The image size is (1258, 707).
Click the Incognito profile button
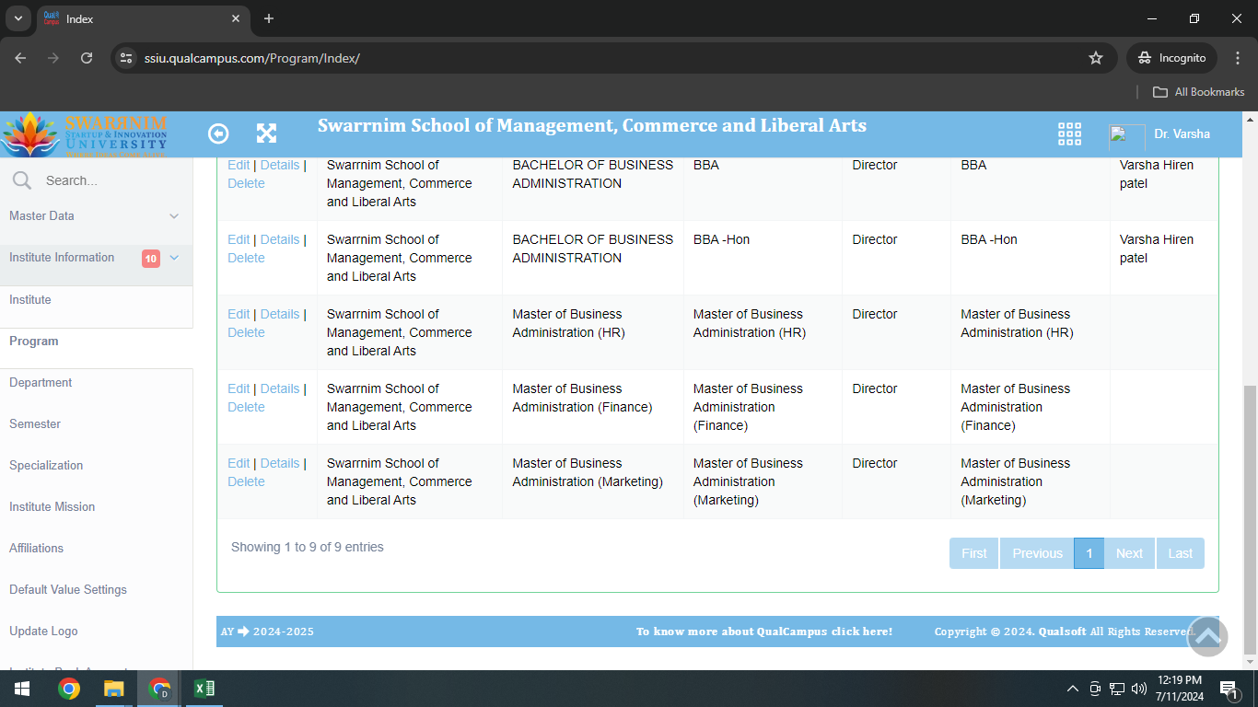1171,58
